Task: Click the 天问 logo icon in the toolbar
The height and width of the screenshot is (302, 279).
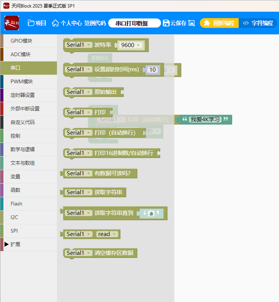Action: click(11, 23)
